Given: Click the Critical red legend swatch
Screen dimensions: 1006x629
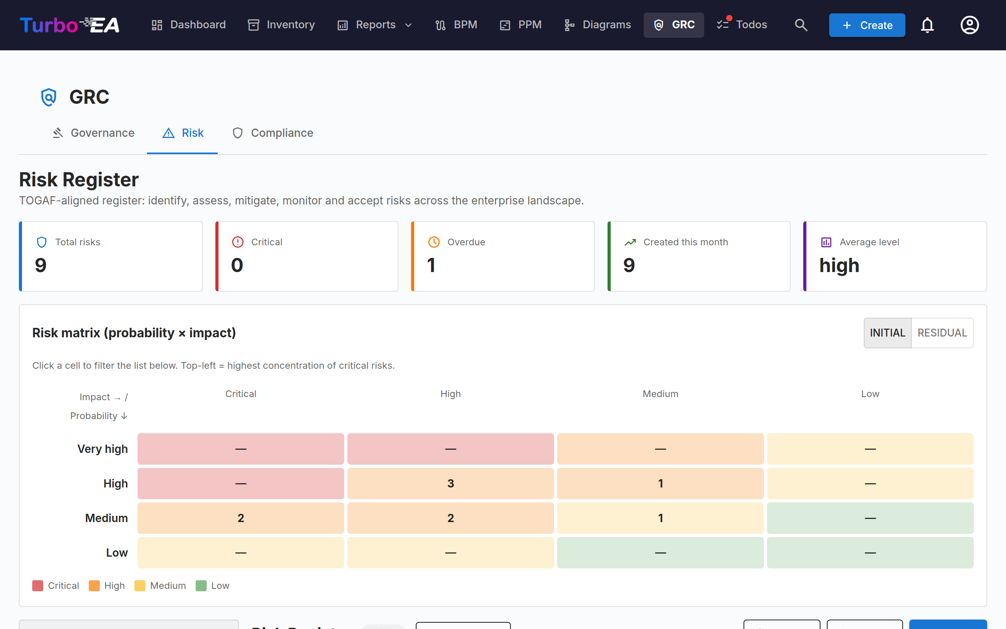Looking at the screenshot, I should pyautogui.click(x=38, y=586).
